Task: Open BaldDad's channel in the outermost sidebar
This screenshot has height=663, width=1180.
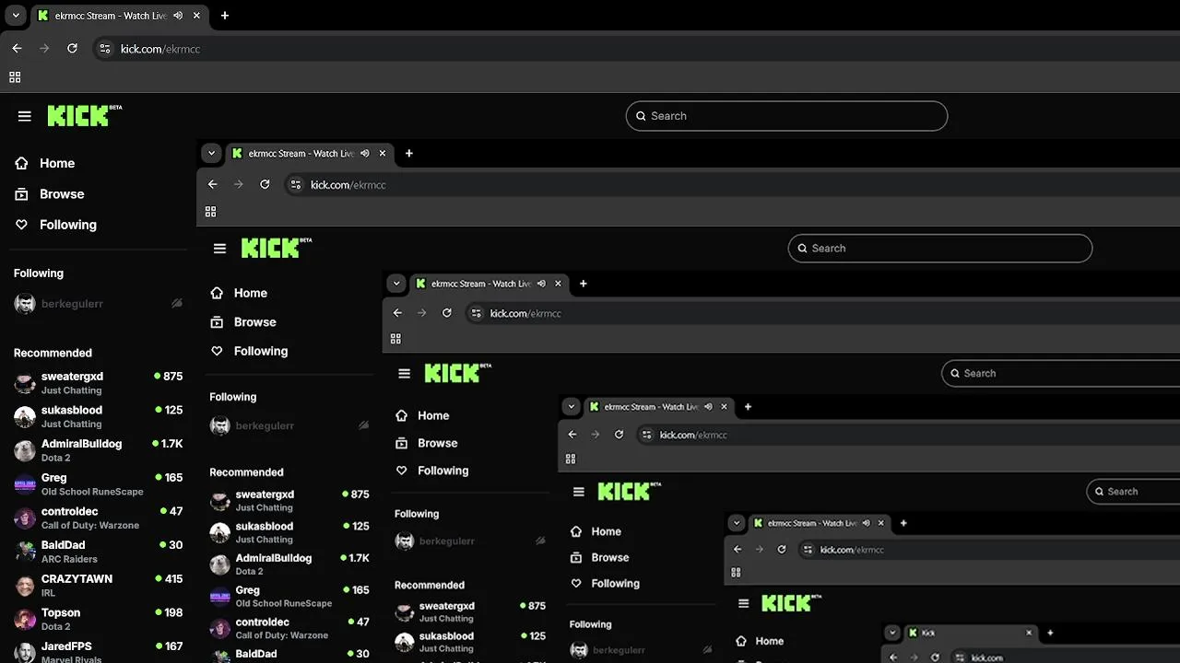Action: click(x=98, y=552)
